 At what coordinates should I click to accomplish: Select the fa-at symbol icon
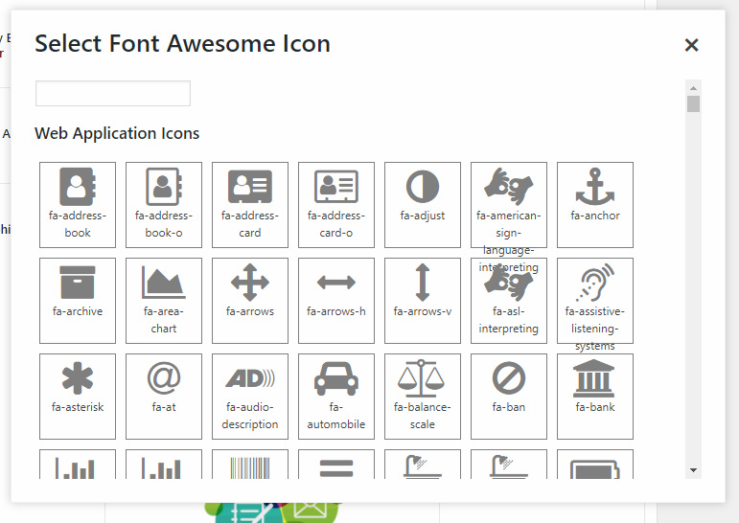pyautogui.click(x=164, y=397)
